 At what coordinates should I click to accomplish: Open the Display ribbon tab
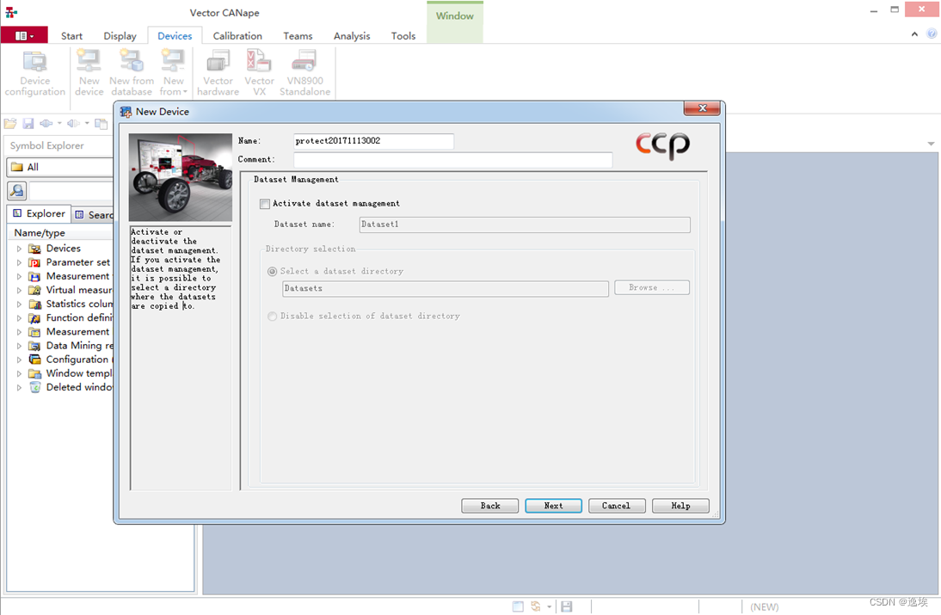pos(120,36)
